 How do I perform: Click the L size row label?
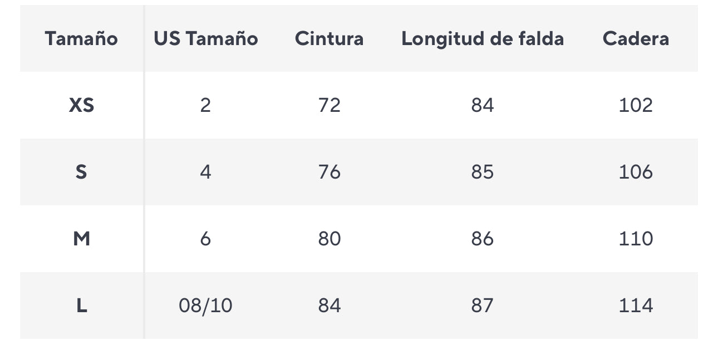pyautogui.click(x=81, y=305)
